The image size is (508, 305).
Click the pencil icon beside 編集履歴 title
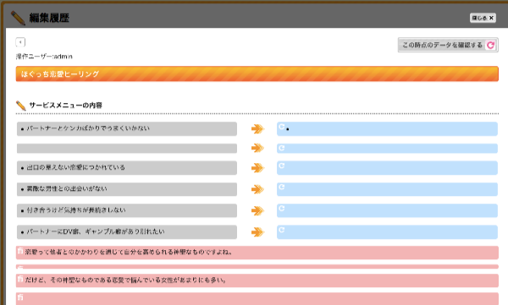(x=18, y=18)
